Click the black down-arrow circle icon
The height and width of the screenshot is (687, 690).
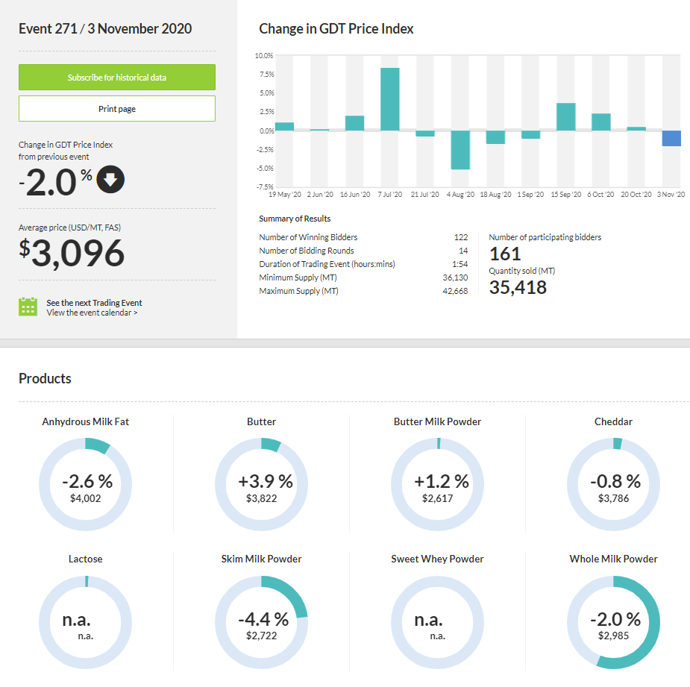pos(110,179)
